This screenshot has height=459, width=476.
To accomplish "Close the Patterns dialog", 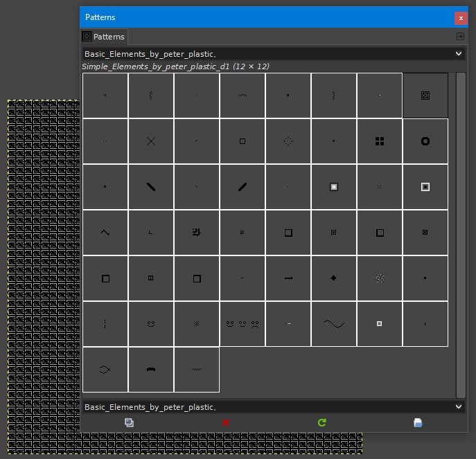I will click(x=461, y=18).
